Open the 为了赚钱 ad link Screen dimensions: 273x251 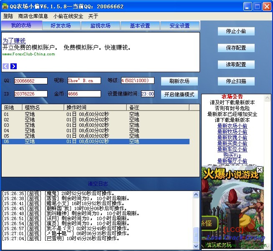(14, 41)
